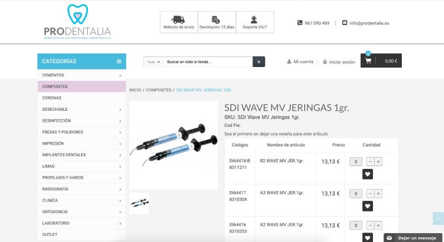This screenshot has width=444, height=242.
Task: Expand the Implantes Dentales chevron
Action: pos(120,155)
